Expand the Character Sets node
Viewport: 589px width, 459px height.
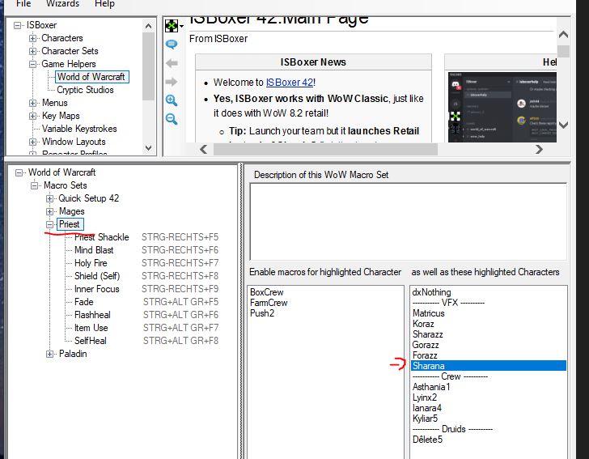pyautogui.click(x=32, y=51)
